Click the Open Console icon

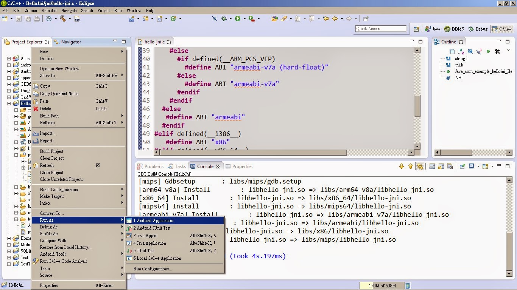click(x=485, y=166)
